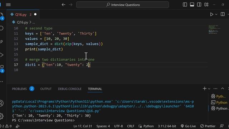Click the debug launch status bar icon
The width and height of the screenshot is (229, 129).
click(x=18, y=126)
